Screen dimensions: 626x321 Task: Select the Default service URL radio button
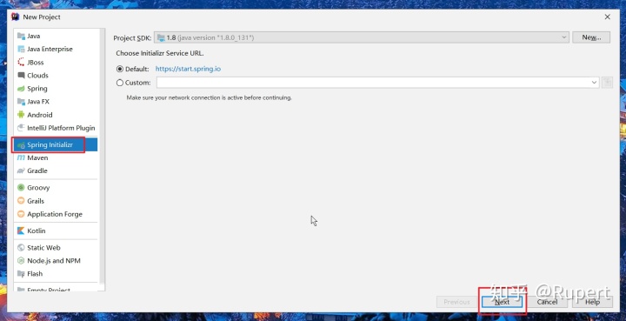point(120,69)
